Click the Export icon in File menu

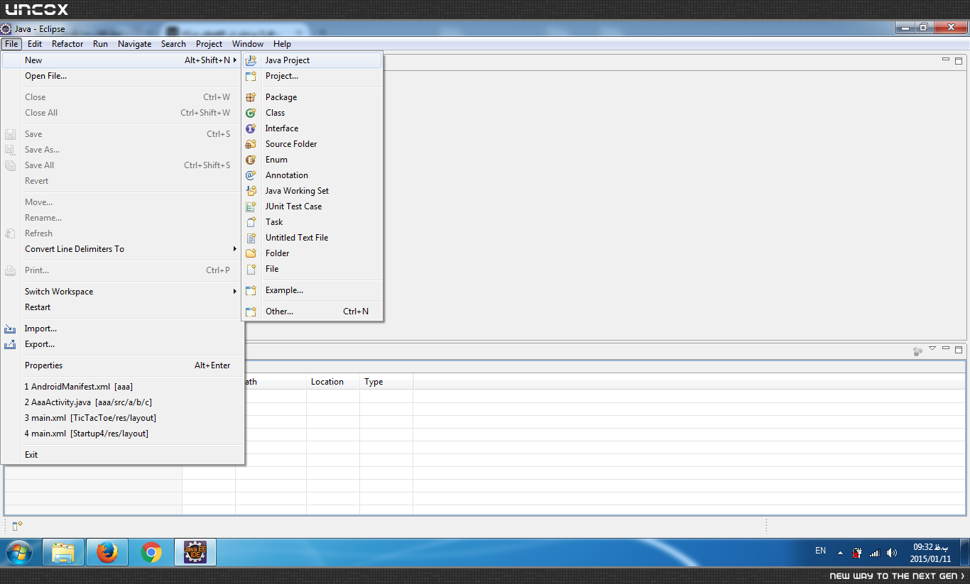click(10, 344)
